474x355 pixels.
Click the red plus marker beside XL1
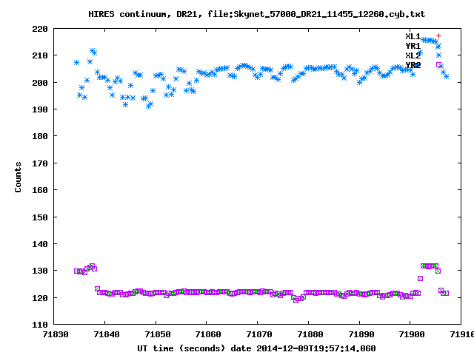[438, 36]
